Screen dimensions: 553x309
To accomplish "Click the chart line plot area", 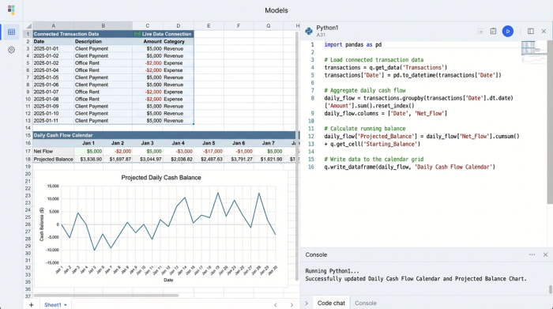I will [x=168, y=224].
